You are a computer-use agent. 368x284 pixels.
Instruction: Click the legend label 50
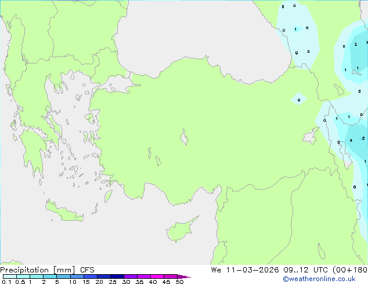[x=179, y=282]
